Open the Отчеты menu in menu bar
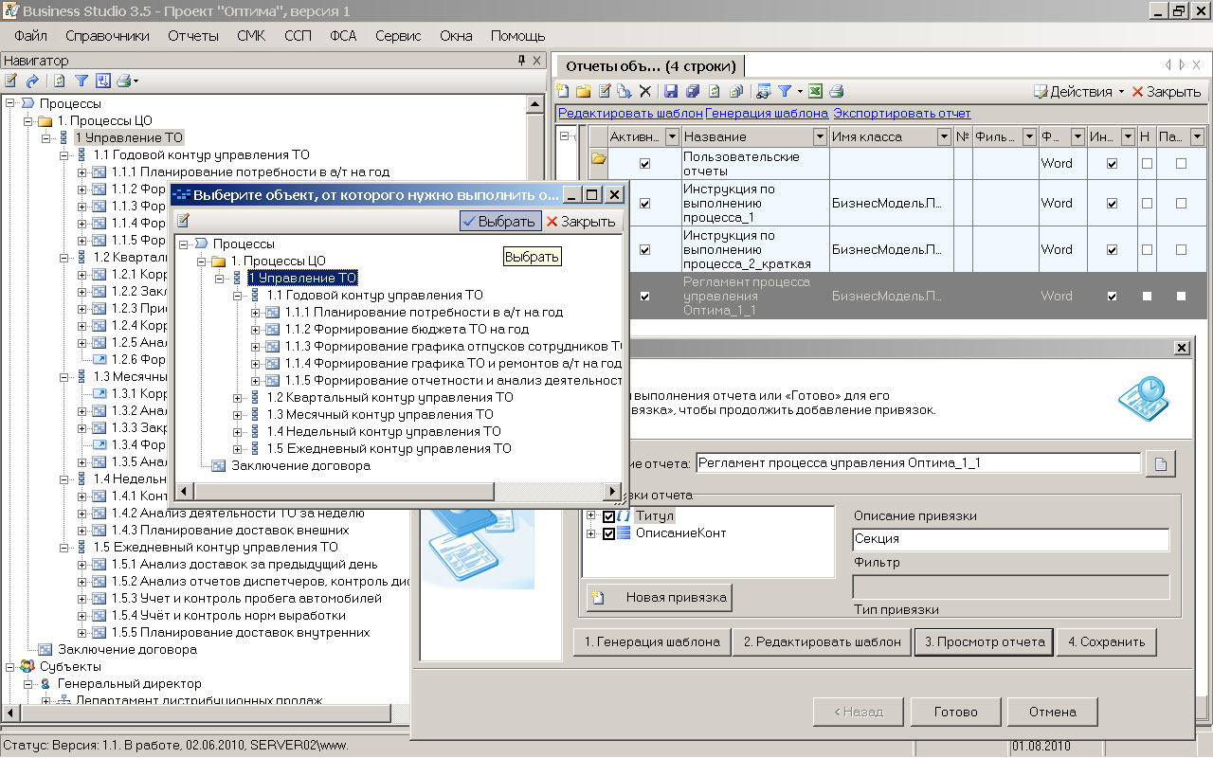Image resolution: width=1213 pixels, height=758 pixels. tap(193, 36)
